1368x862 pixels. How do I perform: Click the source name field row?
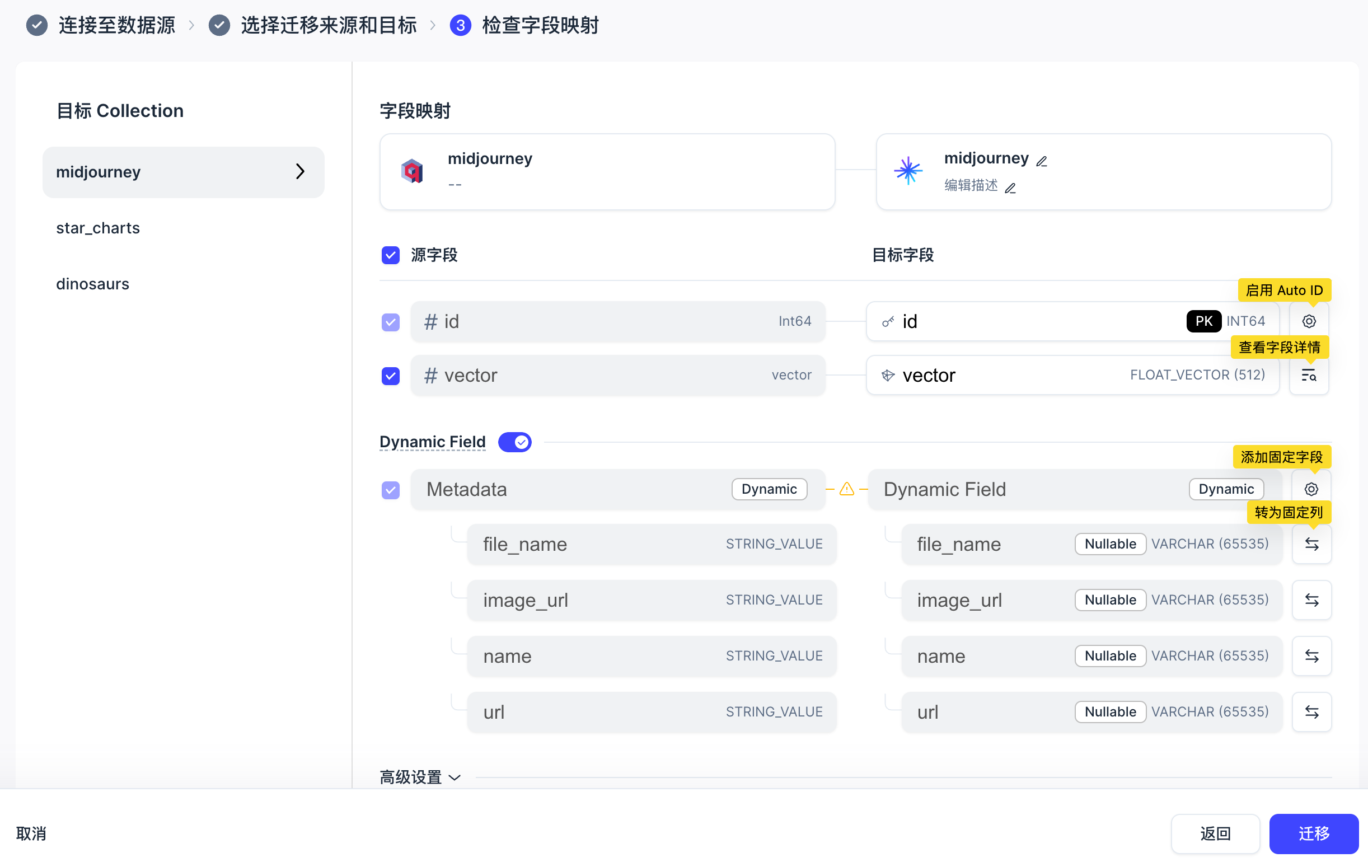[x=652, y=655]
